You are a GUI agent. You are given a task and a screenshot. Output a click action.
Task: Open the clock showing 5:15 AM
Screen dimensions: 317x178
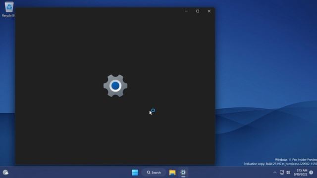coord(301,173)
